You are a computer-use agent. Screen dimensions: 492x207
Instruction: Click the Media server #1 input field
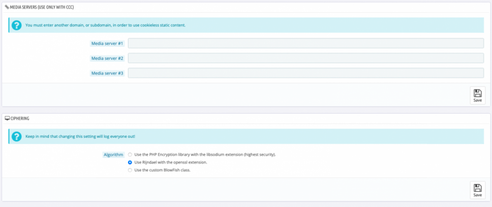[306, 43]
